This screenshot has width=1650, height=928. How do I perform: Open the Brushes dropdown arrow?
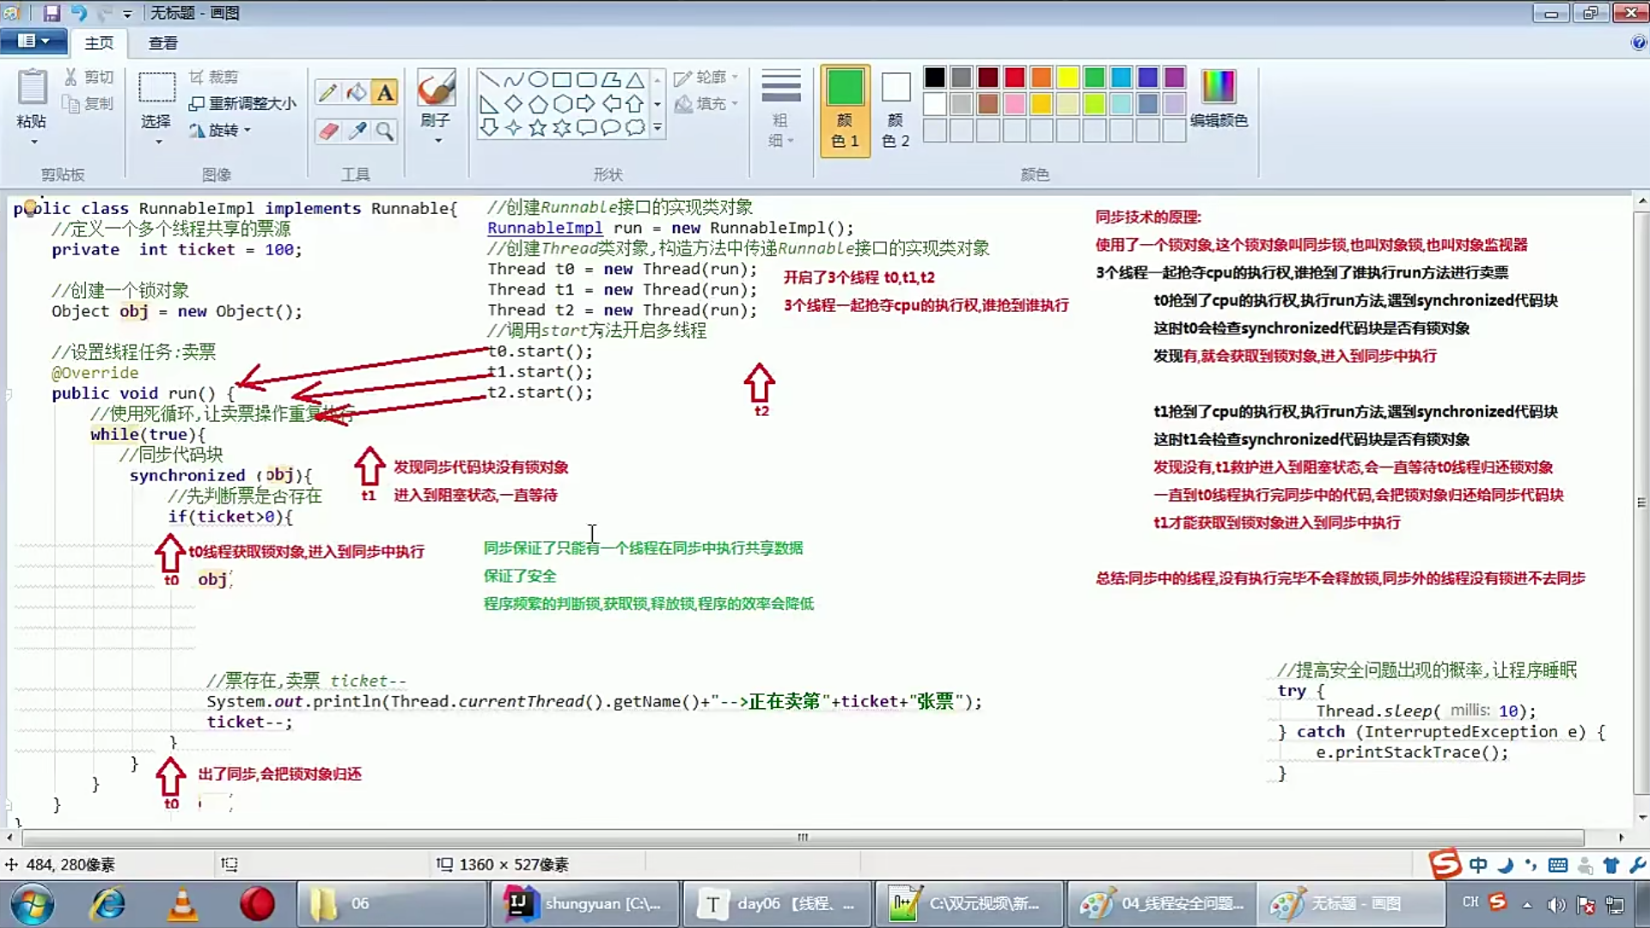click(437, 141)
